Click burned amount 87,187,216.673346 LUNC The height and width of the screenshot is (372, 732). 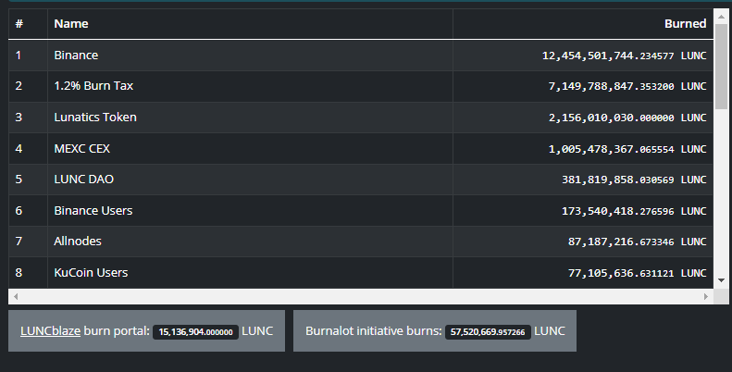638,242
